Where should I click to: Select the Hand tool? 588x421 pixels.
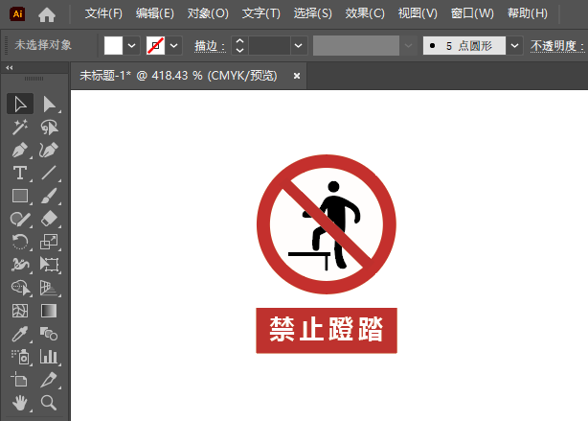[20, 403]
